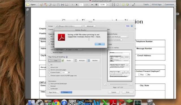Click Cancel in the Print dialog

[114, 92]
